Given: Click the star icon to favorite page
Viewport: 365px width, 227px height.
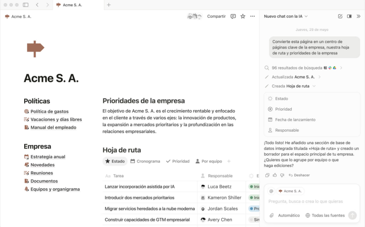Looking at the screenshot, I should [243, 16].
